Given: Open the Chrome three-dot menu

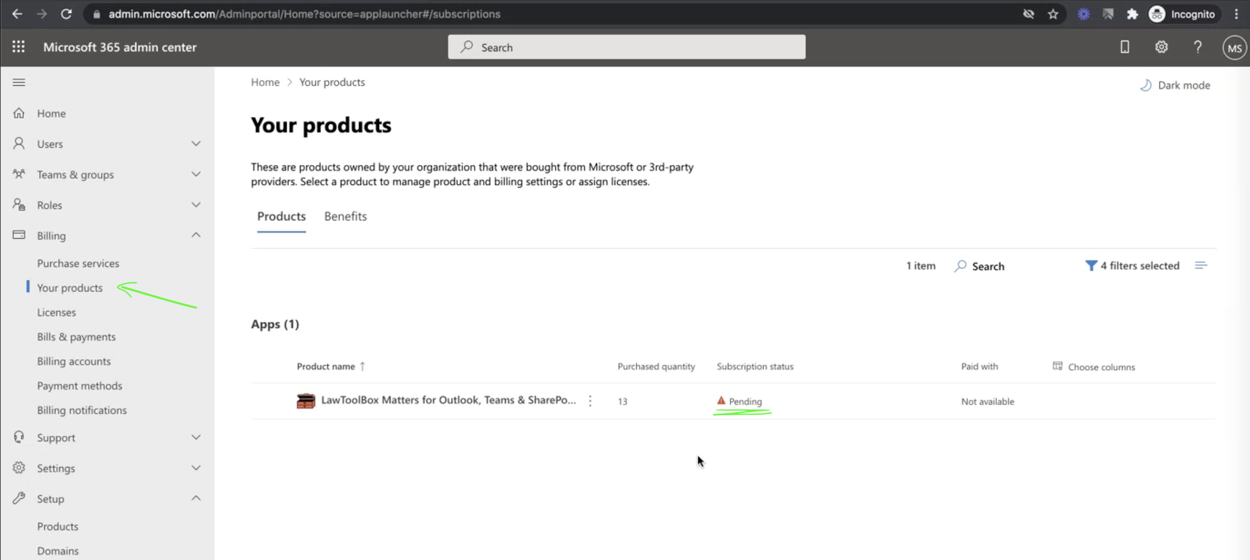Looking at the screenshot, I should (x=1236, y=14).
